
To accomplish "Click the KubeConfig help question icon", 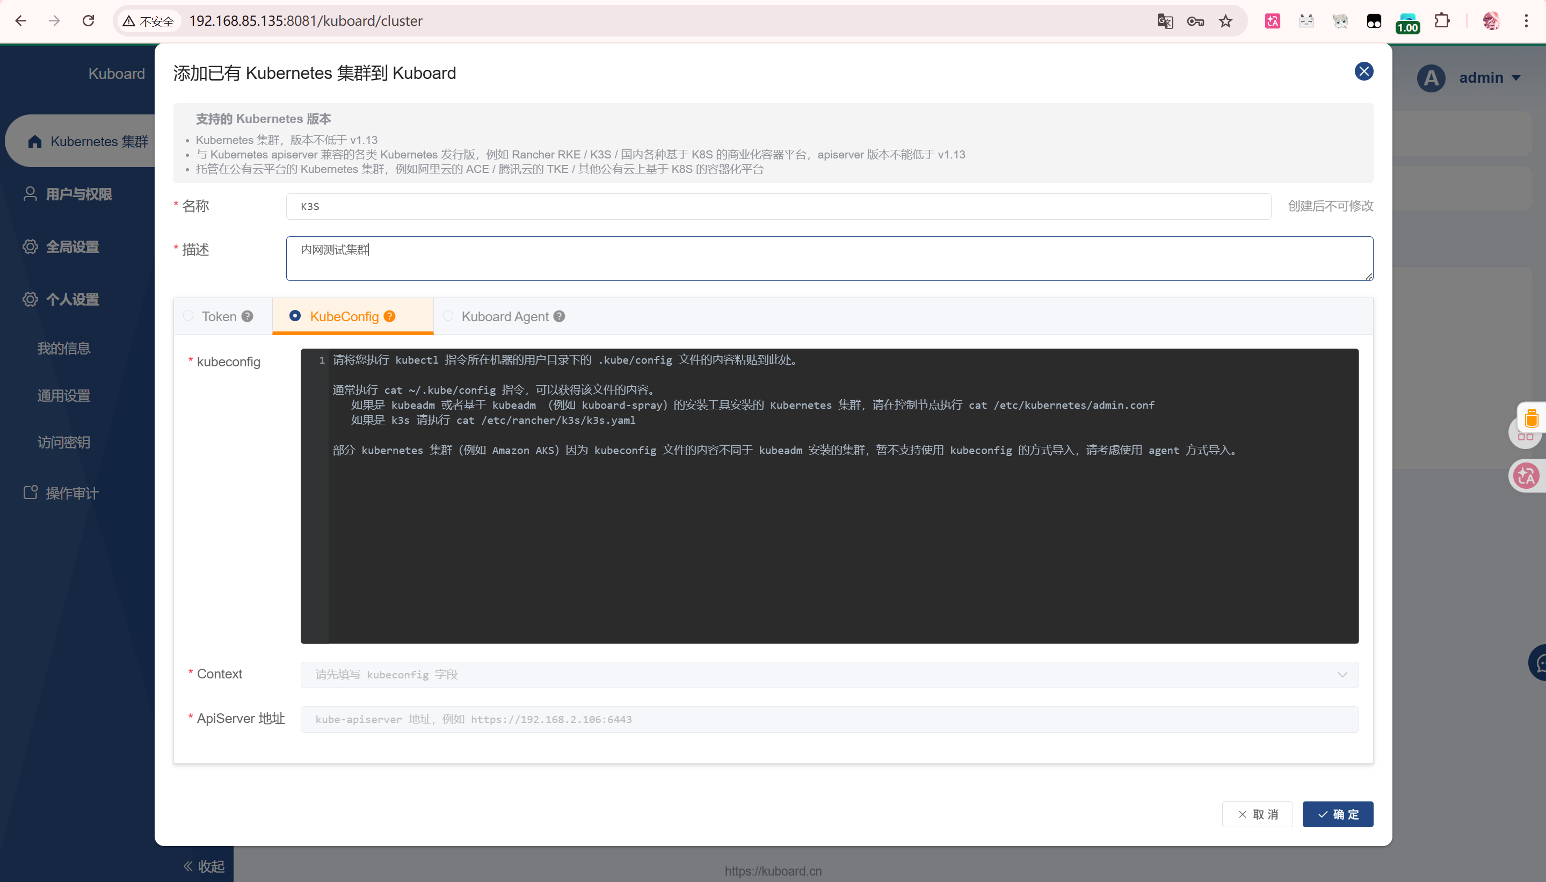I will click(389, 316).
